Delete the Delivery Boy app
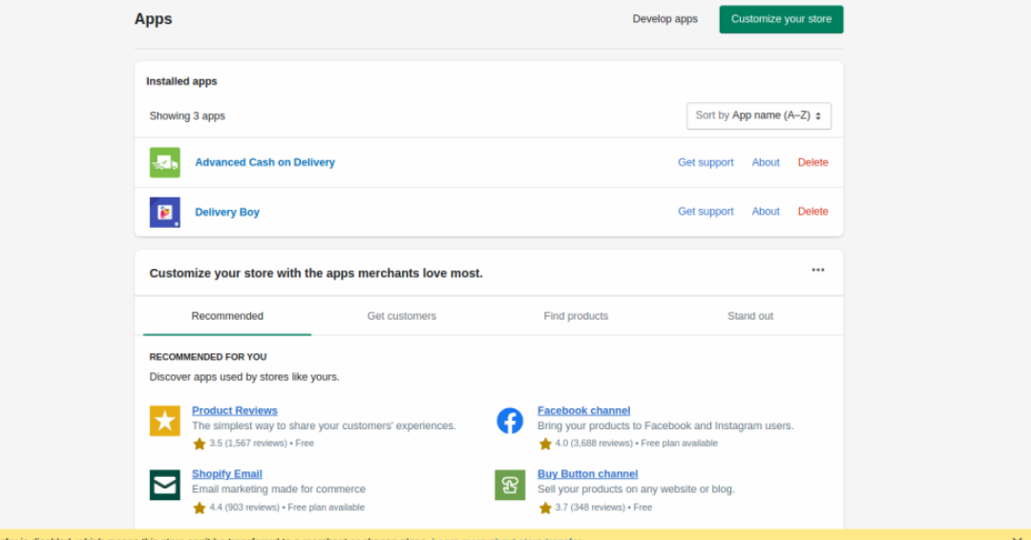The height and width of the screenshot is (540, 1031). [x=812, y=212]
